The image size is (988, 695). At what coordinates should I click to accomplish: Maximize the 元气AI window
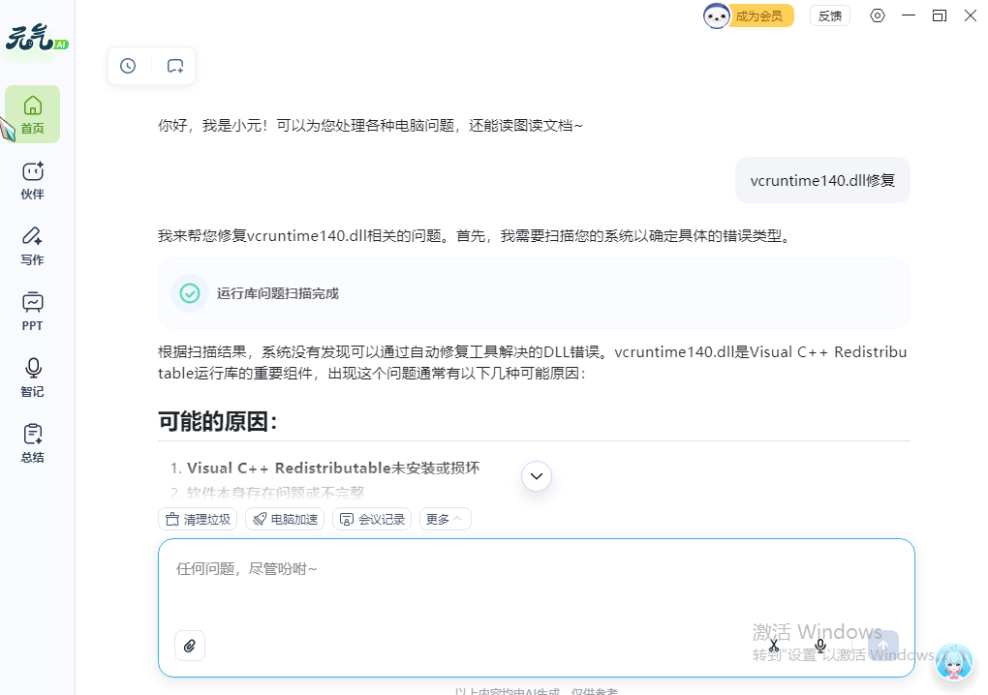click(940, 15)
